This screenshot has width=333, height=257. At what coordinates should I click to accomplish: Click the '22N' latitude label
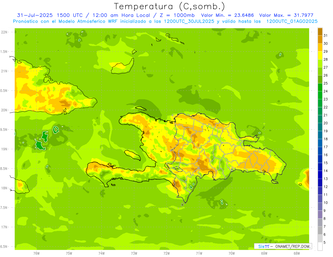(x=4, y=32)
